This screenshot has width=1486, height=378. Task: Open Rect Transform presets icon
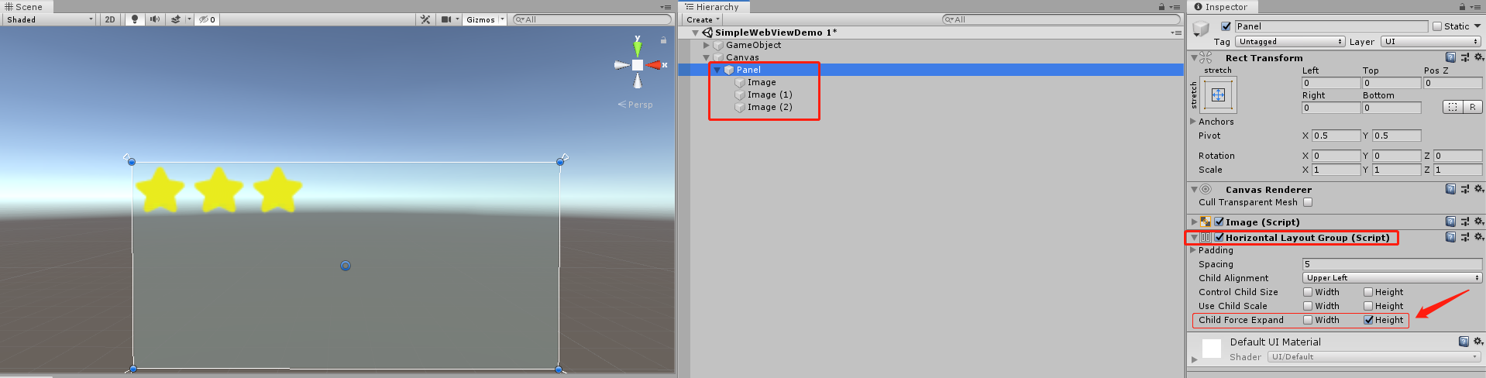click(x=1465, y=57)
